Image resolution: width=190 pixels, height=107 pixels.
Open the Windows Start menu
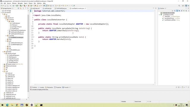click(x=2, y=105)
